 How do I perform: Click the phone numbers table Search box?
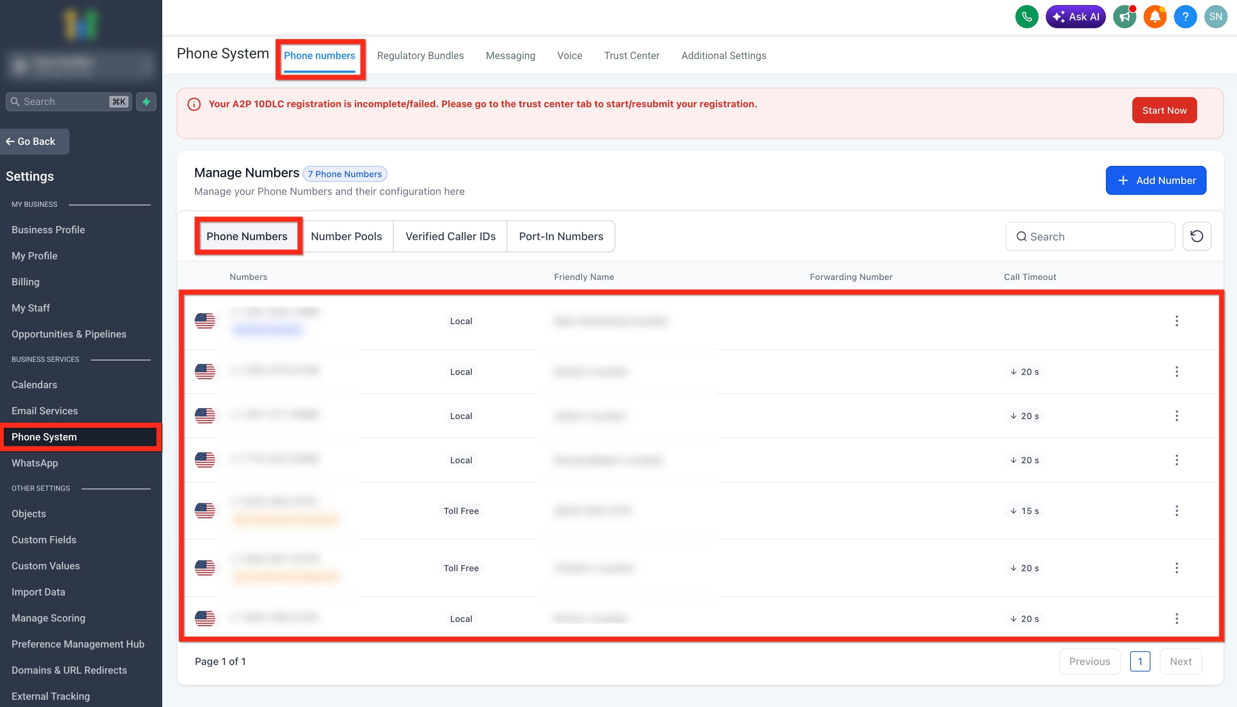pos(1090,237)
